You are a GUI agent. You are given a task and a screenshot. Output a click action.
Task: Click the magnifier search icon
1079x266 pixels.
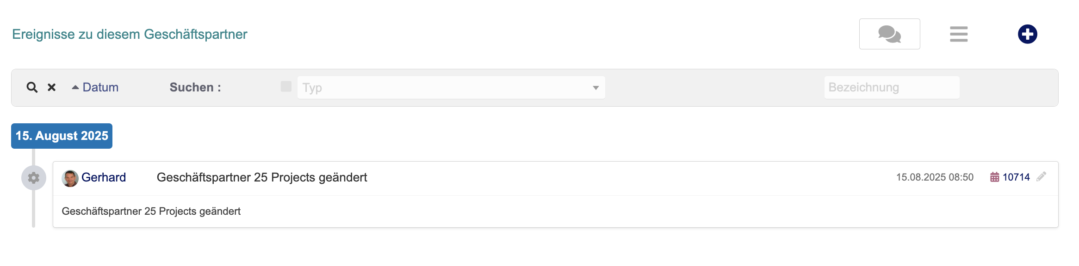click(x=32, y=87)
